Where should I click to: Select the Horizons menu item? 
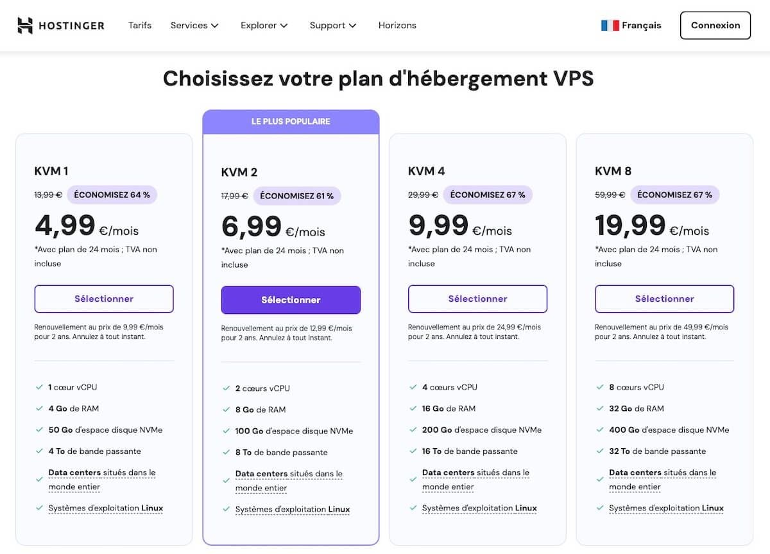(397, 25)
